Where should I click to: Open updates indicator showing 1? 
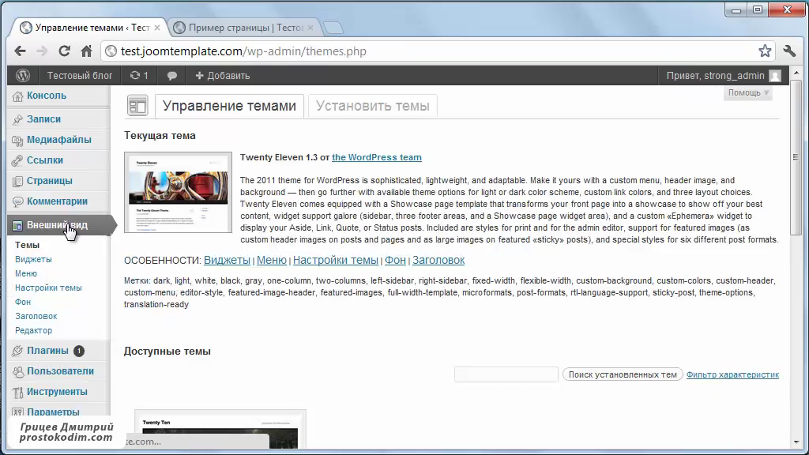click(x=139, y=75)
